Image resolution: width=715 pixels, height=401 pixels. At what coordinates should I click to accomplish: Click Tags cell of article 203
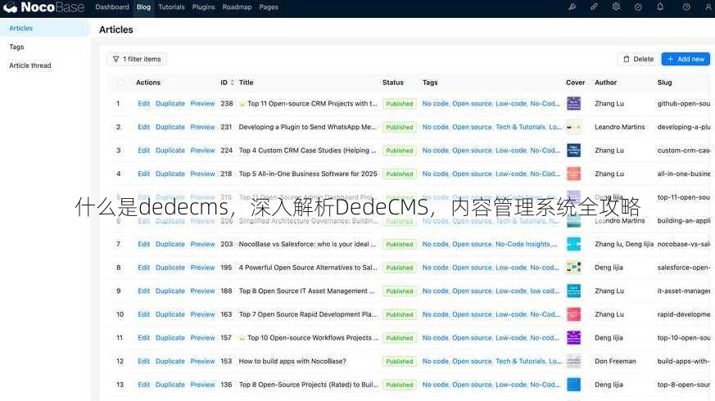pos(490,244)
